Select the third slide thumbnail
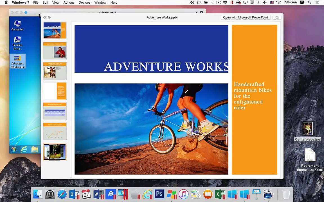Viewport: 324px width, 202px height. click(x=55, y=71)
